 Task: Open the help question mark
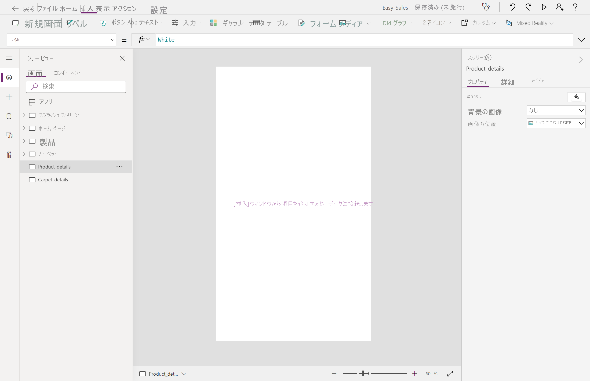point(575,7)
